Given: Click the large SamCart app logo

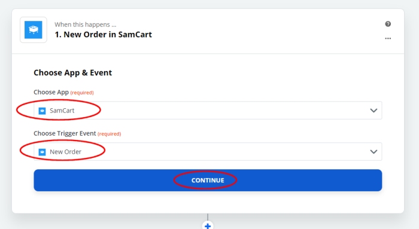Looking at the screenshot, I should (34, 30).
